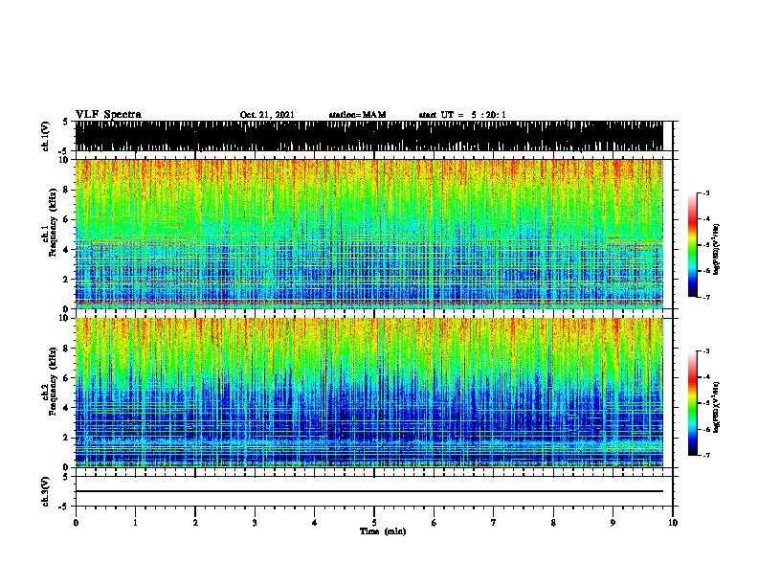Click the ch.1 colorbar "log(PSD)" unit label
This screenshot has height=586, width=758.
tap(716, 249)
